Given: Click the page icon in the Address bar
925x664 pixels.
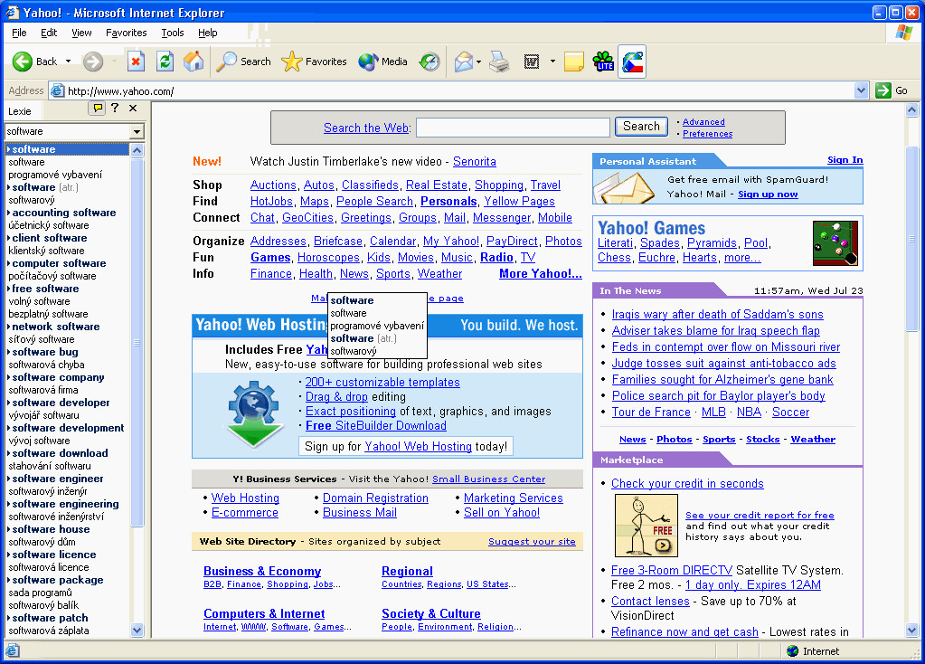Looking at the screenshot, I should click(57, 90).
